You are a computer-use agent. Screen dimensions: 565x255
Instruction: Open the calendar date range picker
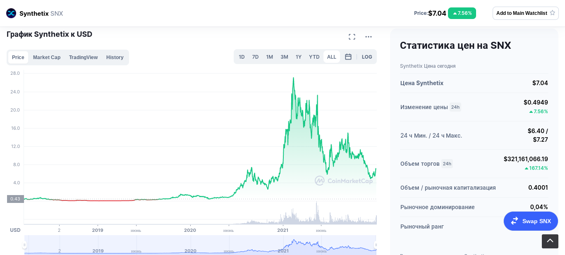[348, 57]
